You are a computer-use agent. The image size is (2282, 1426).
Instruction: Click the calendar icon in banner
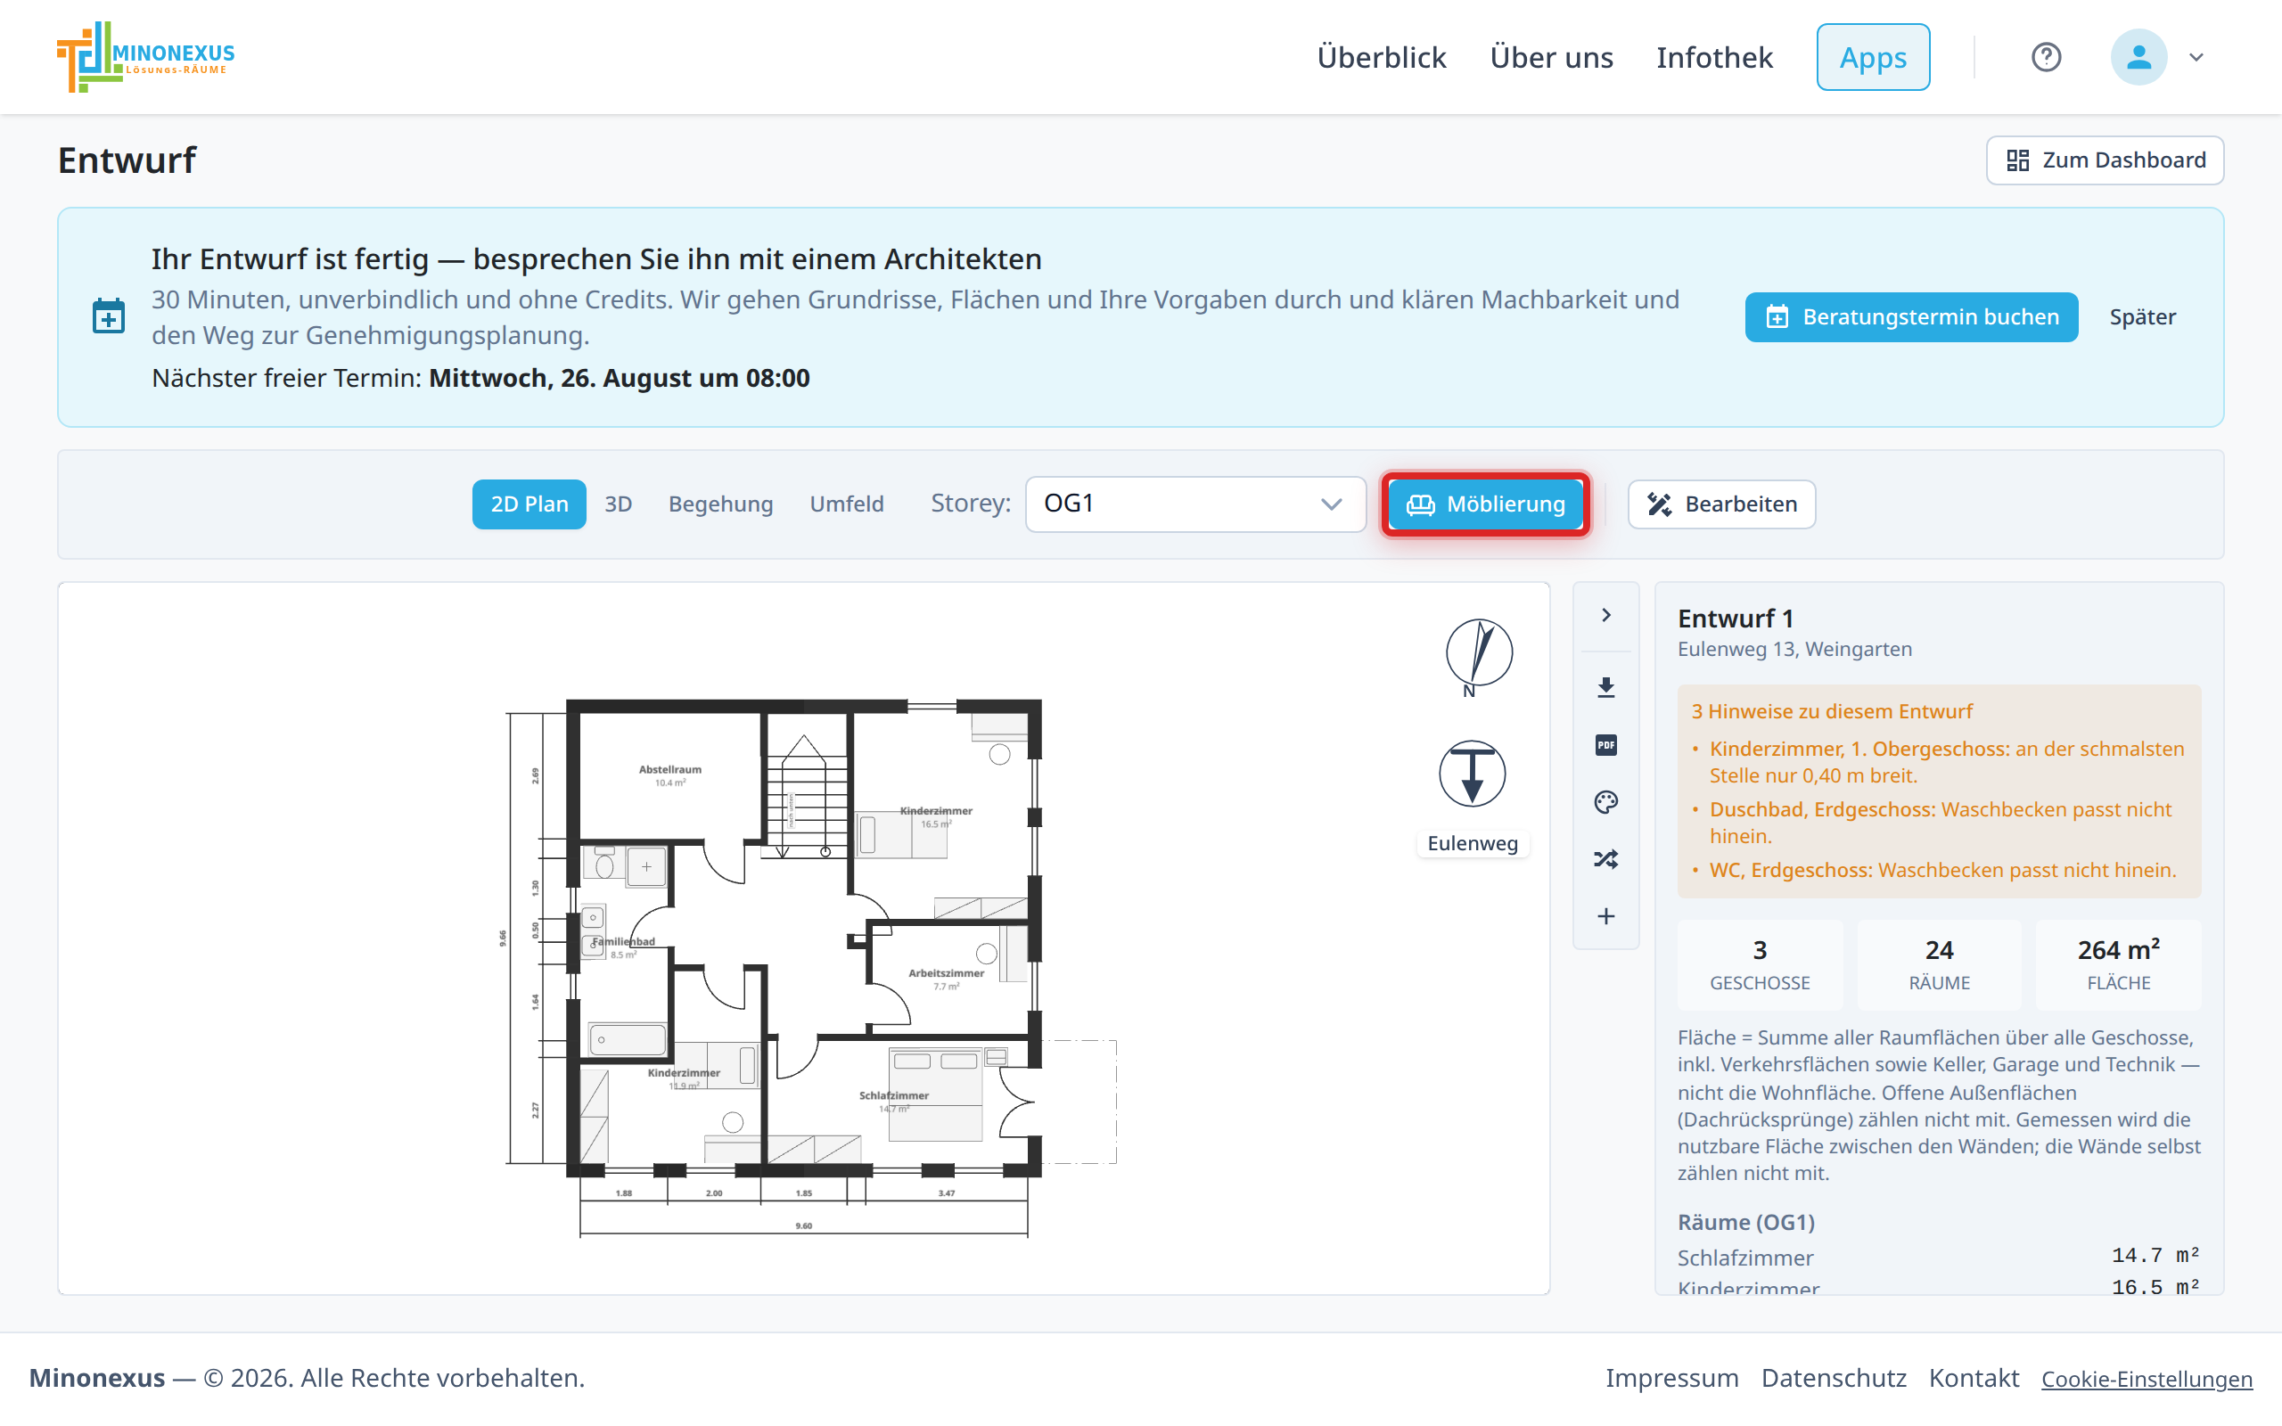(109, 317)
